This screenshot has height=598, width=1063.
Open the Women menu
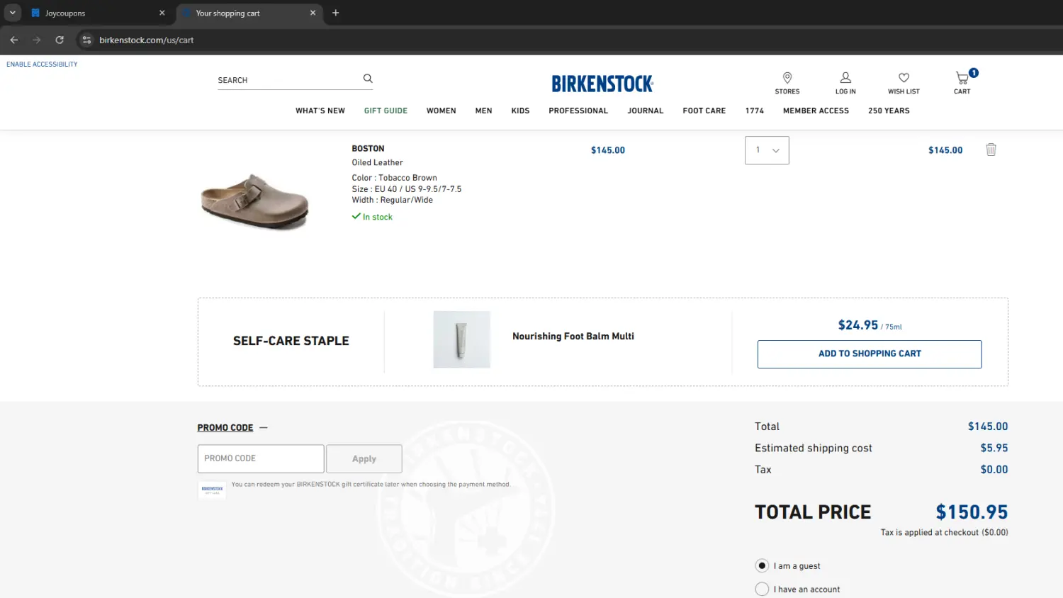coord(441,111)
